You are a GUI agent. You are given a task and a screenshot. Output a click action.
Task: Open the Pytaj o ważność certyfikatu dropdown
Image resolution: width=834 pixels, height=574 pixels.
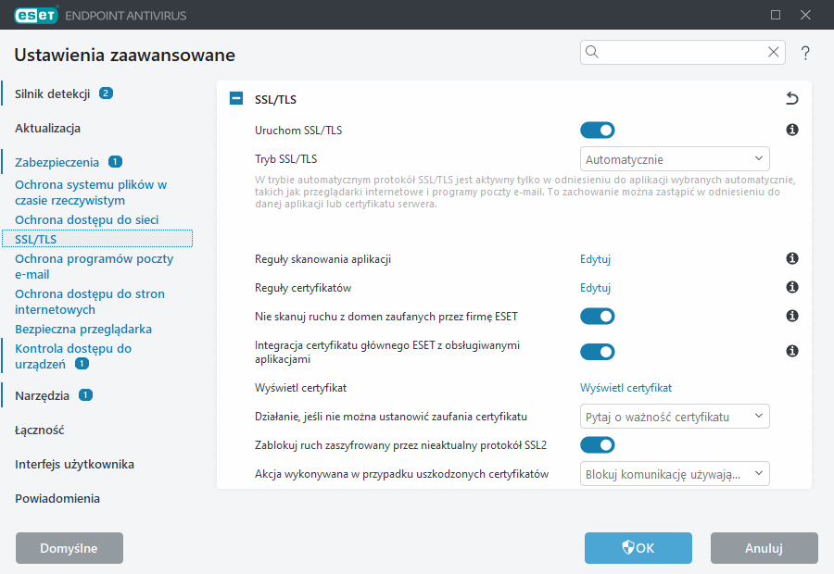(x=675, y=416)
